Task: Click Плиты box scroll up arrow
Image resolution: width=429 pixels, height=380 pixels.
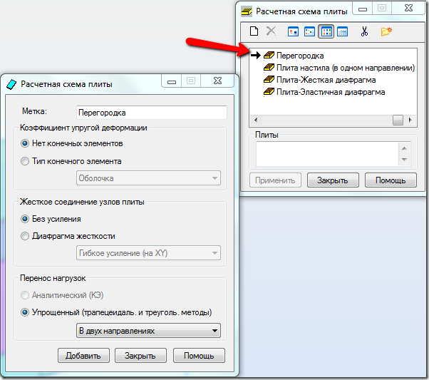Action: click(404, 148)
